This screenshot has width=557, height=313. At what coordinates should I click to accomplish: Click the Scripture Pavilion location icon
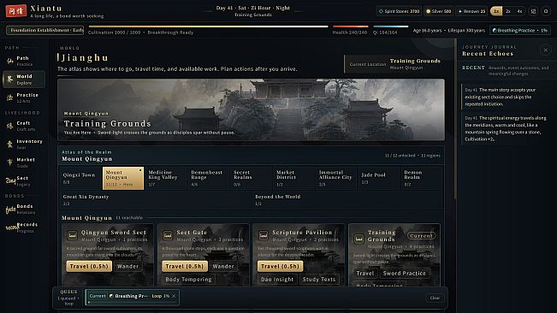pos(264,235)
